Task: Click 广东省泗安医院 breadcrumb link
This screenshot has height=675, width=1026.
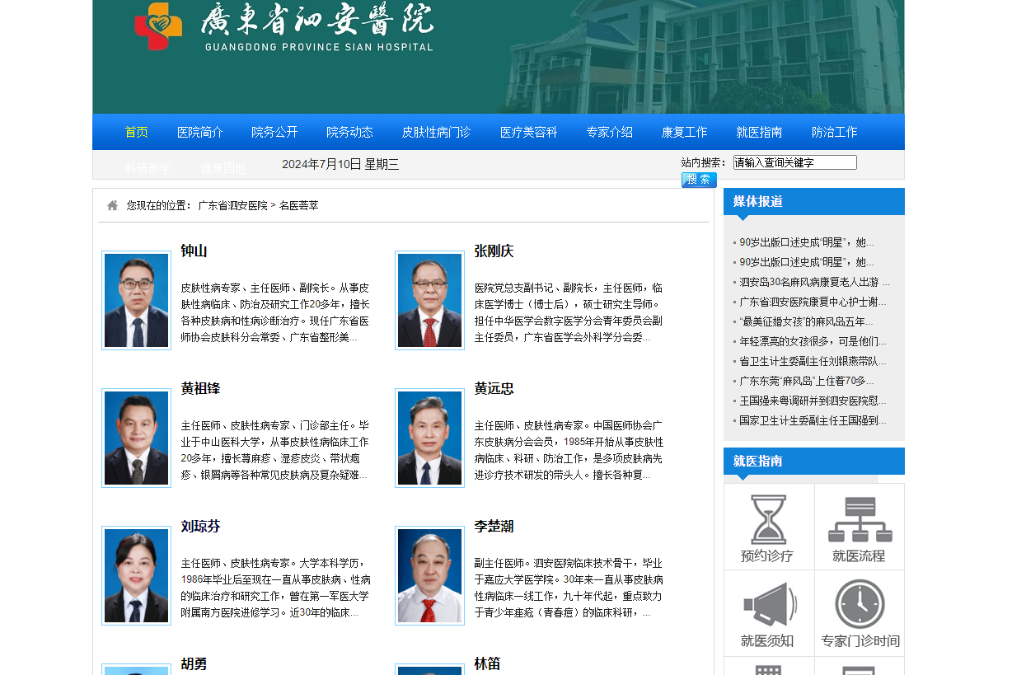Action: click(233, 205)
